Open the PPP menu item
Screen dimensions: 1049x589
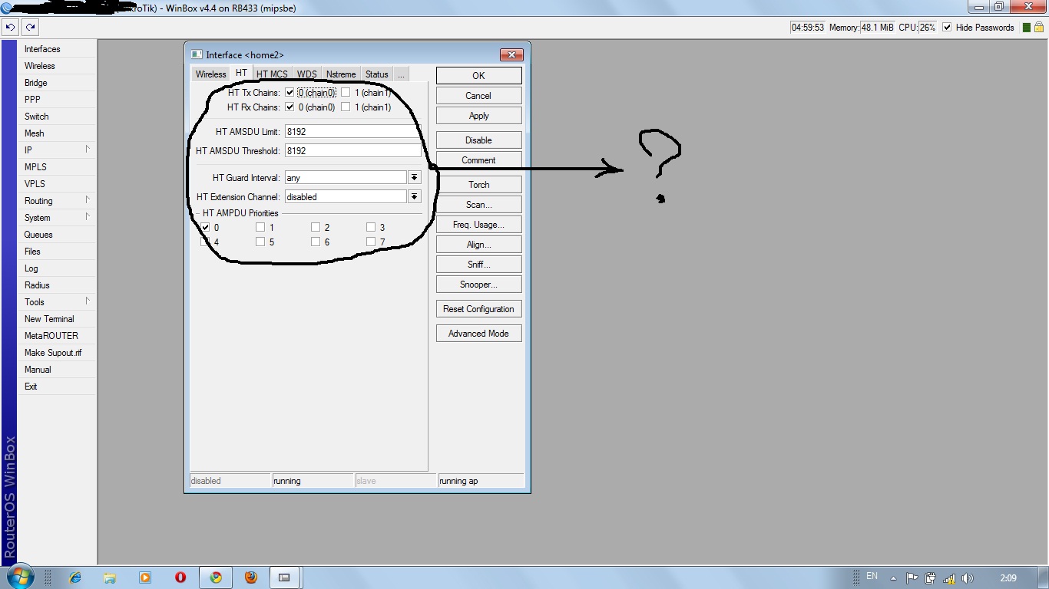coord(58,100)
